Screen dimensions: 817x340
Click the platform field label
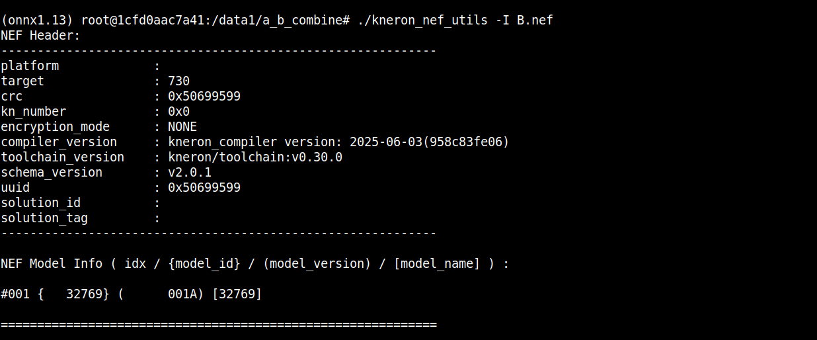[30, 66]
